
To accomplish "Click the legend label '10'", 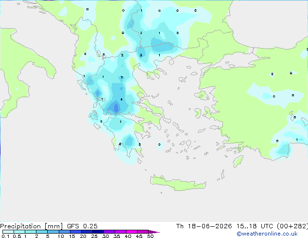I will [x=61, y=236].
